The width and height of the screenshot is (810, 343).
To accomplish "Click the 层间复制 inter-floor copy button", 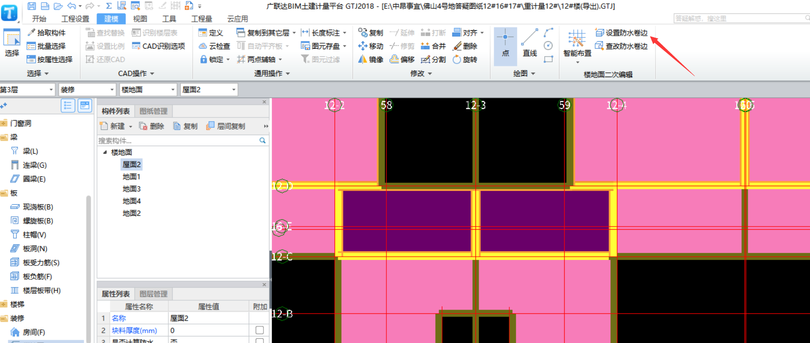I will (226, 126).
